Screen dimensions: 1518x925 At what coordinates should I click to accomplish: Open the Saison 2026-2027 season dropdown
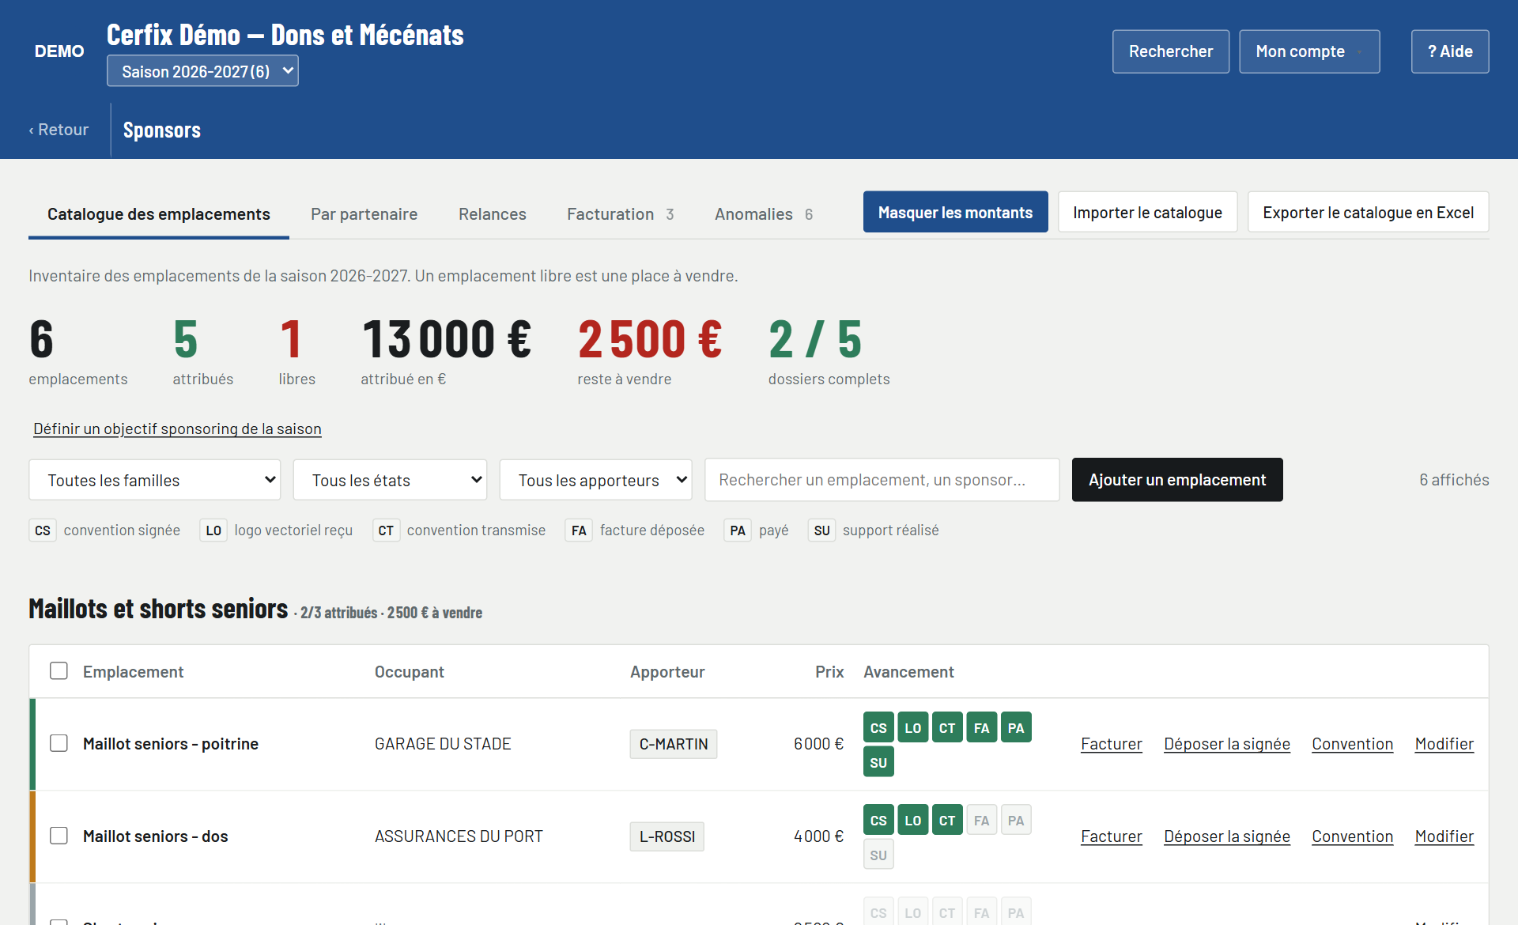click(x=202, y=71)
